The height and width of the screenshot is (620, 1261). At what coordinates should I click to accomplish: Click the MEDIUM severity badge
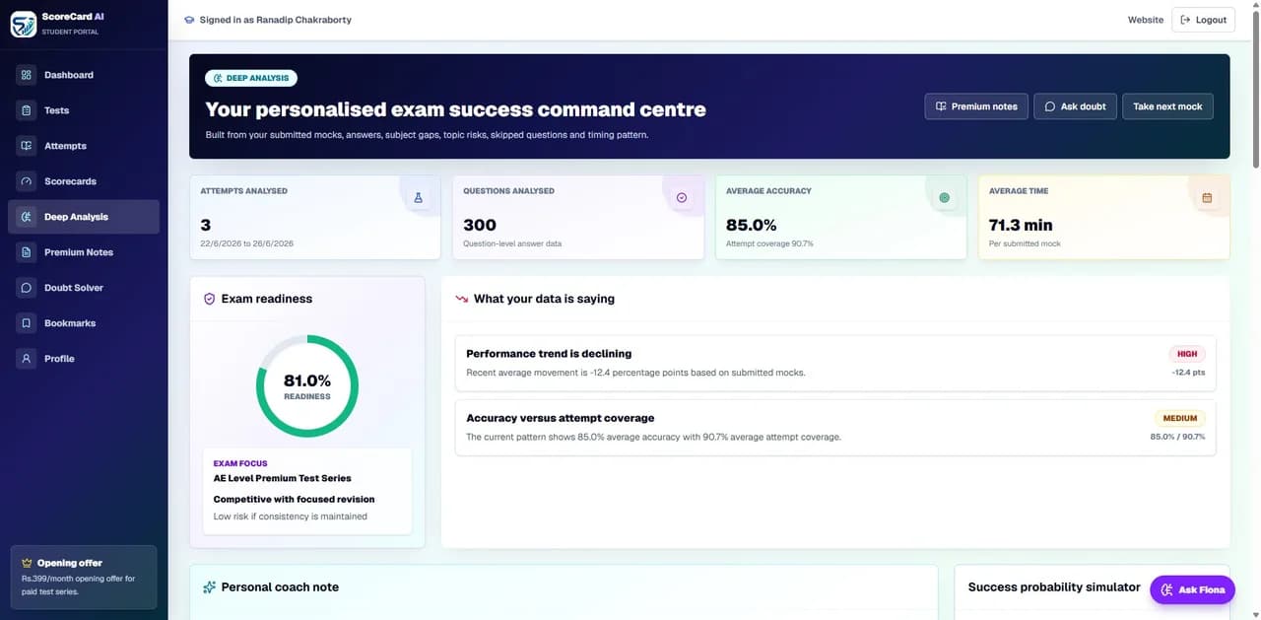[1180, 418]
